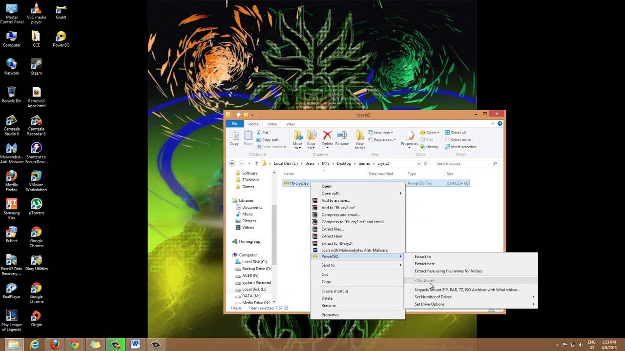Click the Games breadcrumb in address bar
This screenshot has height=351, width=625.
pos(364,163)
